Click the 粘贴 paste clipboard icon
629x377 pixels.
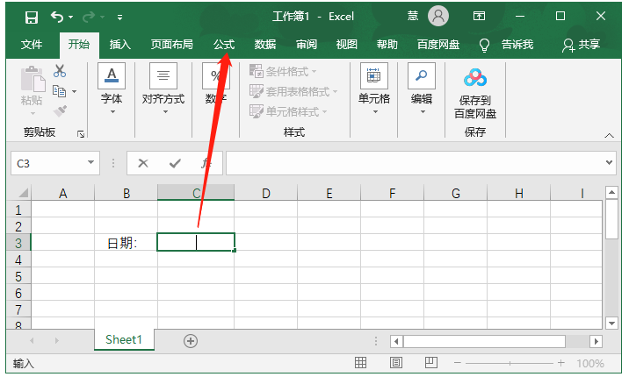pos(33,79)
